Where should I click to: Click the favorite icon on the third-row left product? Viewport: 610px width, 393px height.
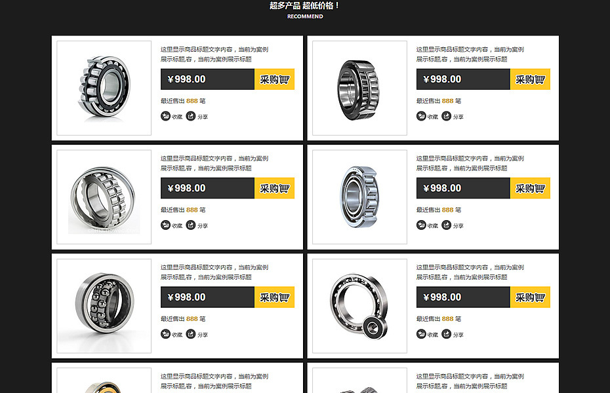pyautogui.click(x=166, y=334)
